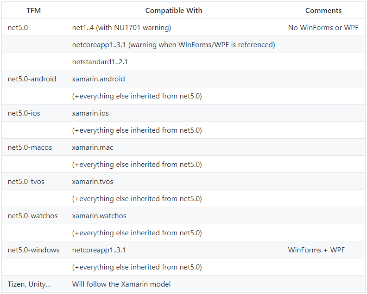The image size is (367, 294).
Task: Select the net5.0-tvos cell
Action: pos(26,182)
